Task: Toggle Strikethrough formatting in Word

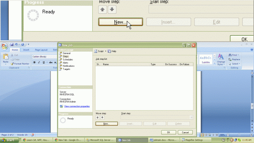Action: click(x=51, y=63)
